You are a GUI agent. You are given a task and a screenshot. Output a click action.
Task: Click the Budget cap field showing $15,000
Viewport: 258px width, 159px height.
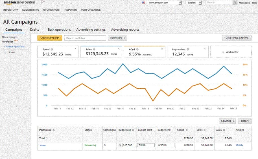[128, 145]
